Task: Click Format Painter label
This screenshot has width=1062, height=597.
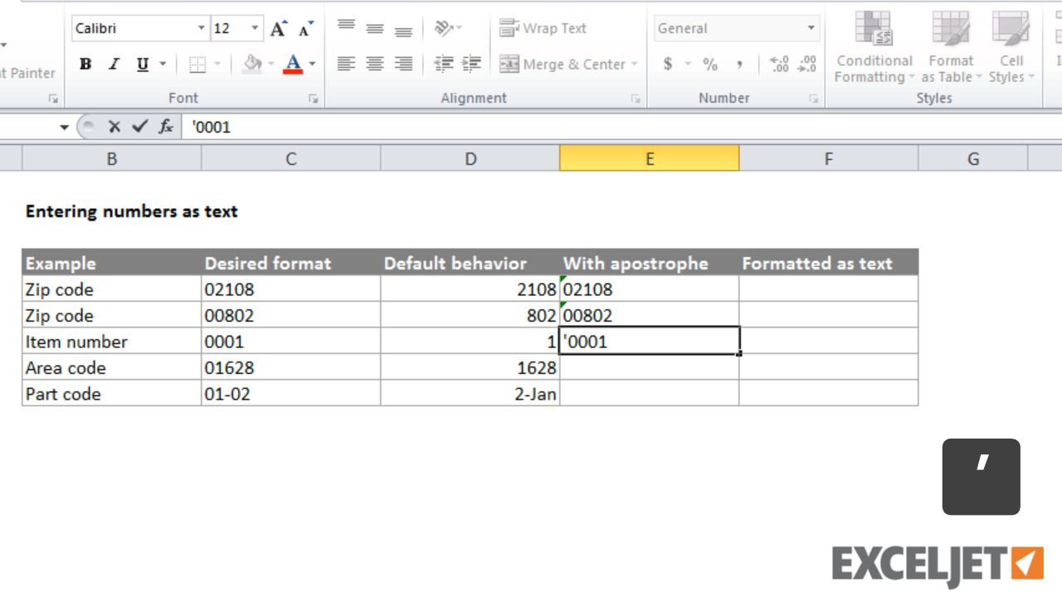Action: click(27, 73)
